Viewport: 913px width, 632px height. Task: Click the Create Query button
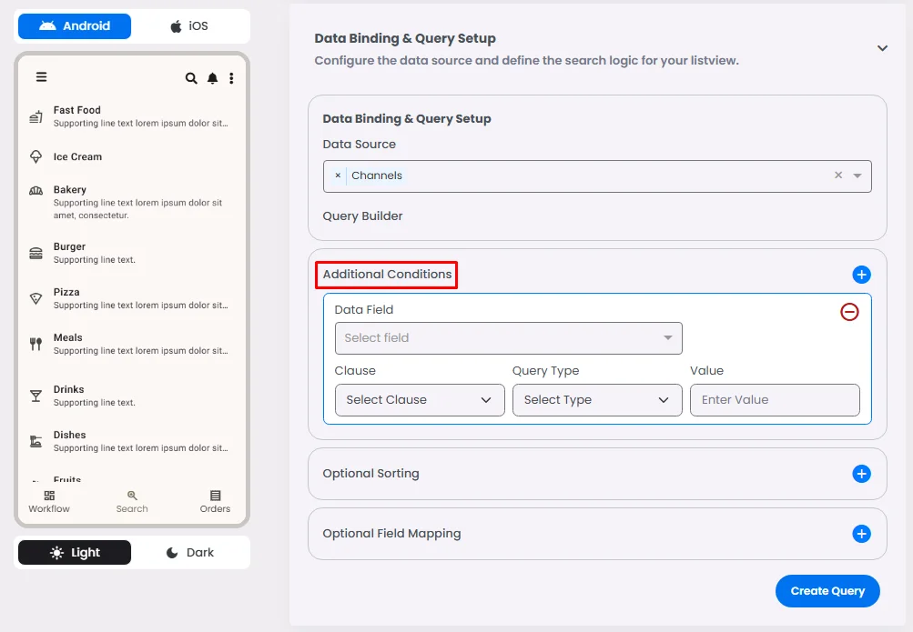click(x=827, y=591)
